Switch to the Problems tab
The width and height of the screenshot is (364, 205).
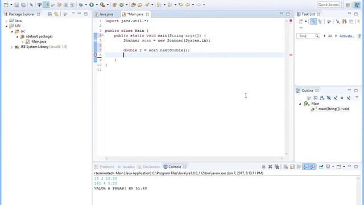pos(105,167)
